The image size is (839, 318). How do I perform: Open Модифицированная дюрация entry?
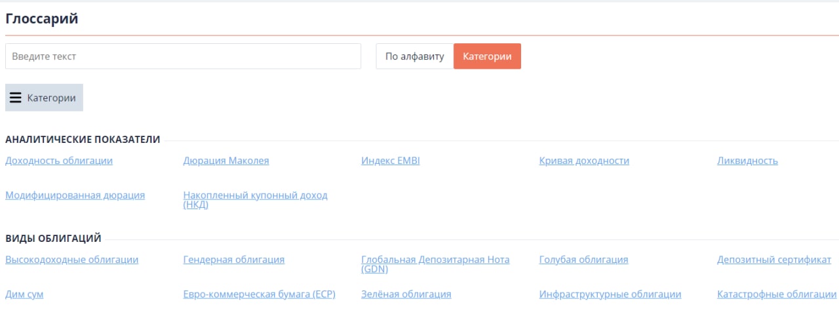[x=75, y=195]
